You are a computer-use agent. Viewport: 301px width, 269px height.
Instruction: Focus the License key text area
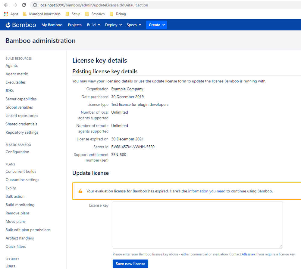(x=197, y=225)
